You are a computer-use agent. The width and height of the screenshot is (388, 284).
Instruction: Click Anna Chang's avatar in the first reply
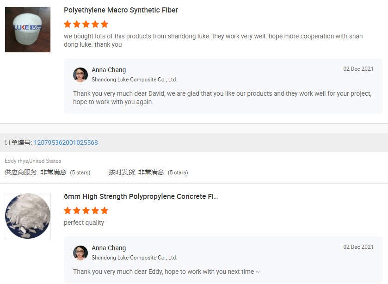pos(80,74)
